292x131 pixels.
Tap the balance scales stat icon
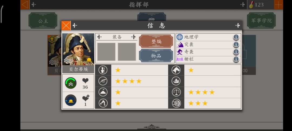click(x=176, y=92)
